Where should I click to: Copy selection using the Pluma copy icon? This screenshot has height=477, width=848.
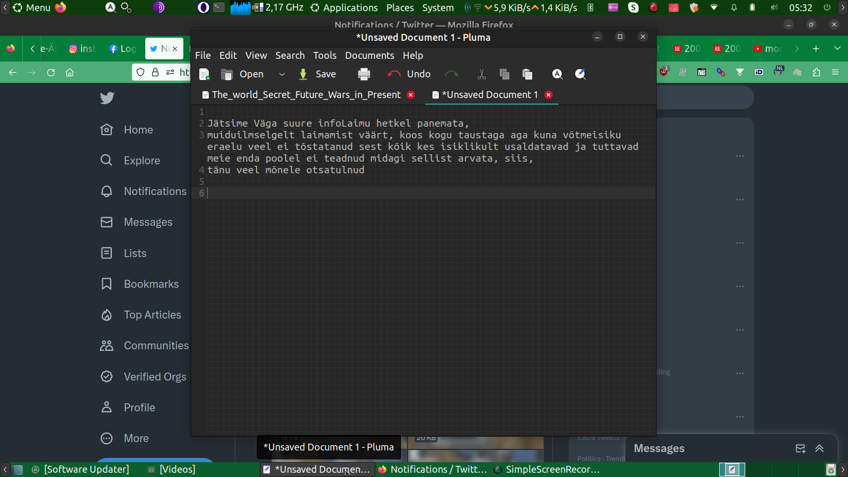point(504,74)
